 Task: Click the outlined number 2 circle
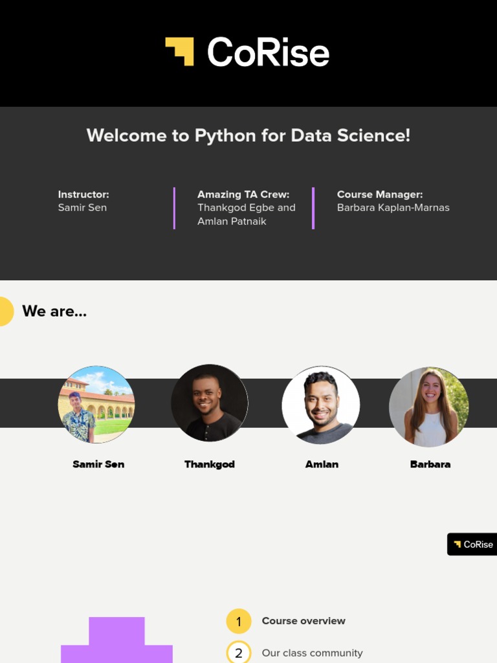click(238, 653)
